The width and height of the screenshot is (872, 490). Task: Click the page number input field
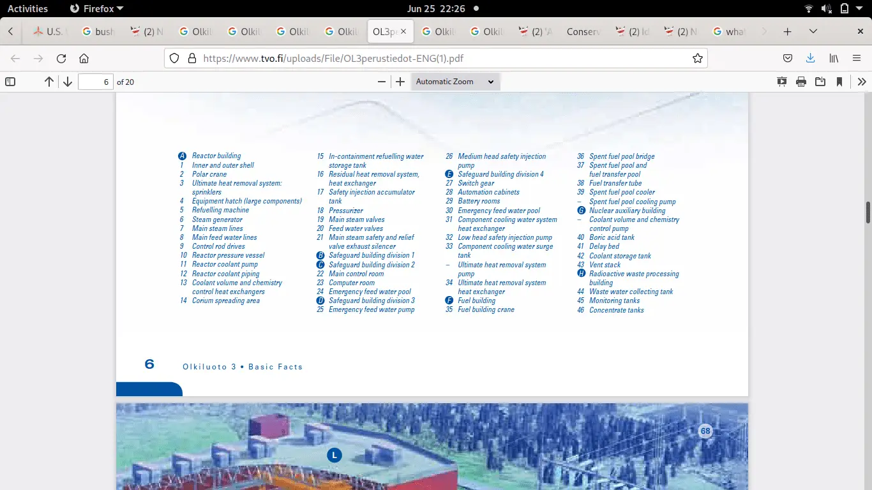coord(96,82)
